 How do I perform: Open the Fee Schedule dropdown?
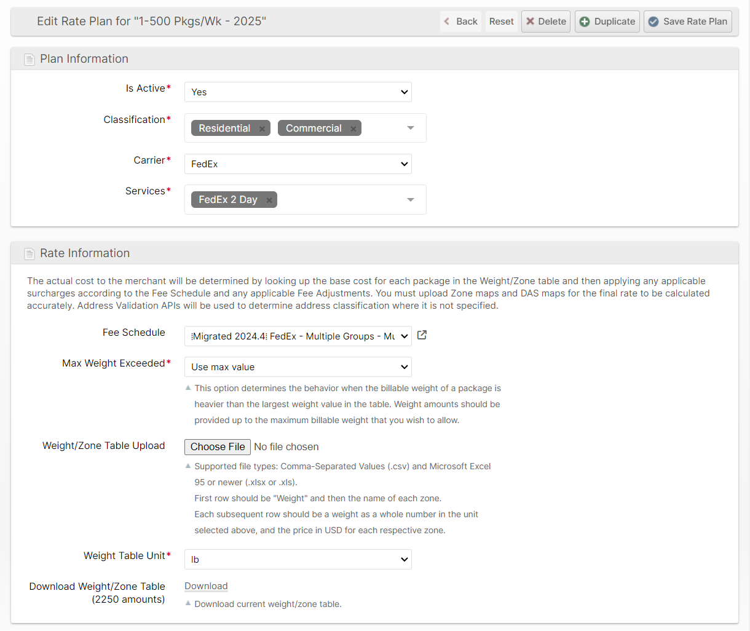(x=298, y=336)
